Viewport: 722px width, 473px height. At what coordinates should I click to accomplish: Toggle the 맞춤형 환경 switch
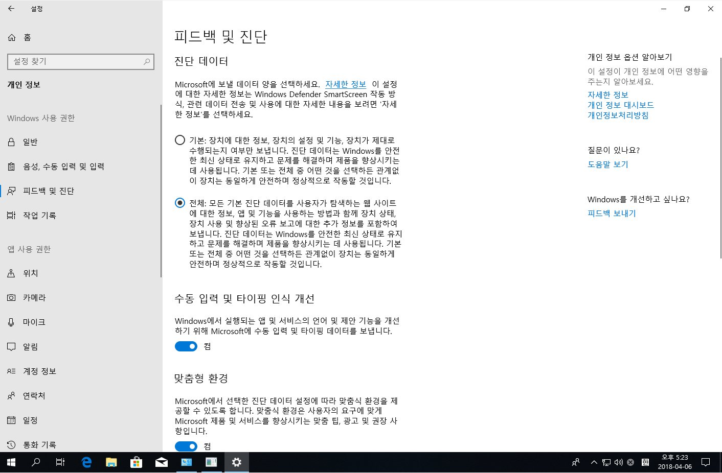click(x=186, y=446)
